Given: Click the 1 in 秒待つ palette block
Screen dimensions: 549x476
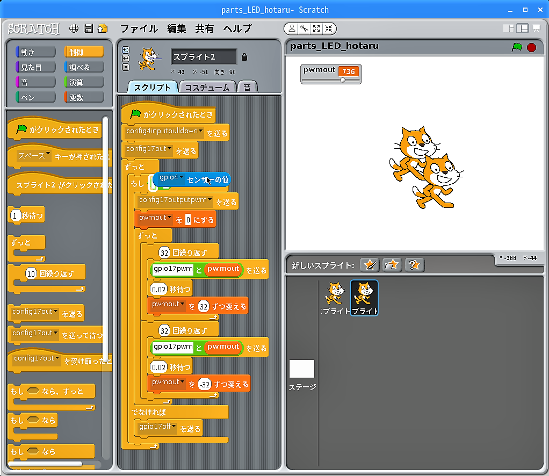Looking at the screenshot, I should point(15,215).
